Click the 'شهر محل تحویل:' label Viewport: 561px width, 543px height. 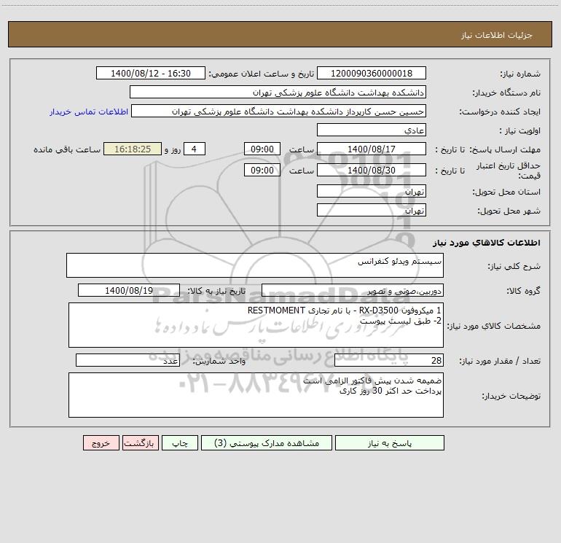click(x=509, y=211)
